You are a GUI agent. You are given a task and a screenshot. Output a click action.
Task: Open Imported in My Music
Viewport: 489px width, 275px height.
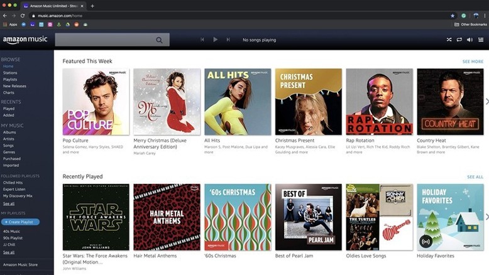11,165
